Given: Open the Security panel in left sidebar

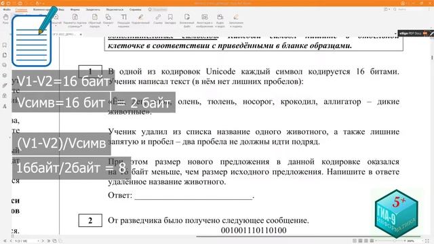Looking at the screenshot, I should pos(5,96).
